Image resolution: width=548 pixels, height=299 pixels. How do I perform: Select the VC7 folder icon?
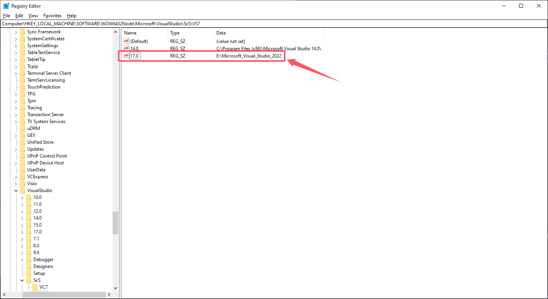[x=35, y=287]
